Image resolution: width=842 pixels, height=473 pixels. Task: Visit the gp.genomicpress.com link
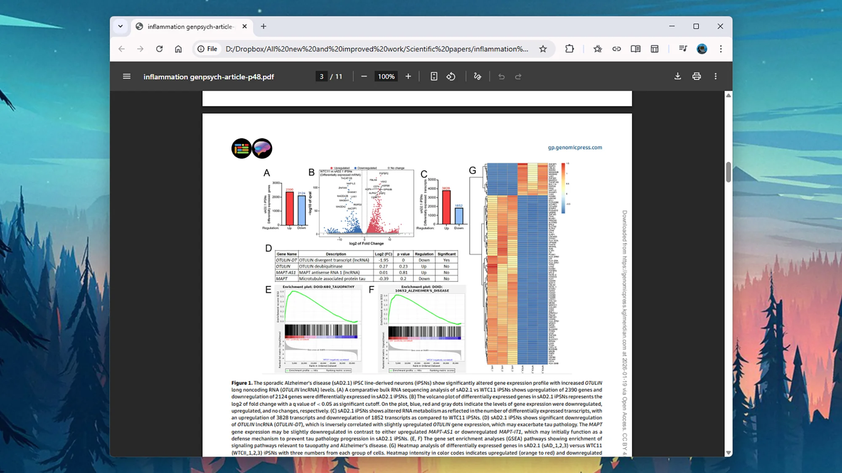tap(576, 147)
